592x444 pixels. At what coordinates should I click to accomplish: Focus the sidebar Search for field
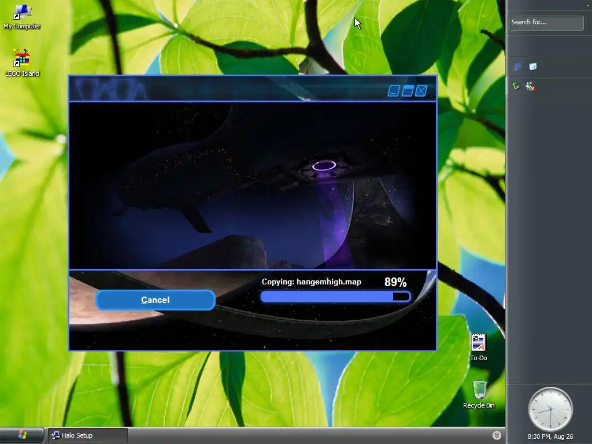click(546, 23)
